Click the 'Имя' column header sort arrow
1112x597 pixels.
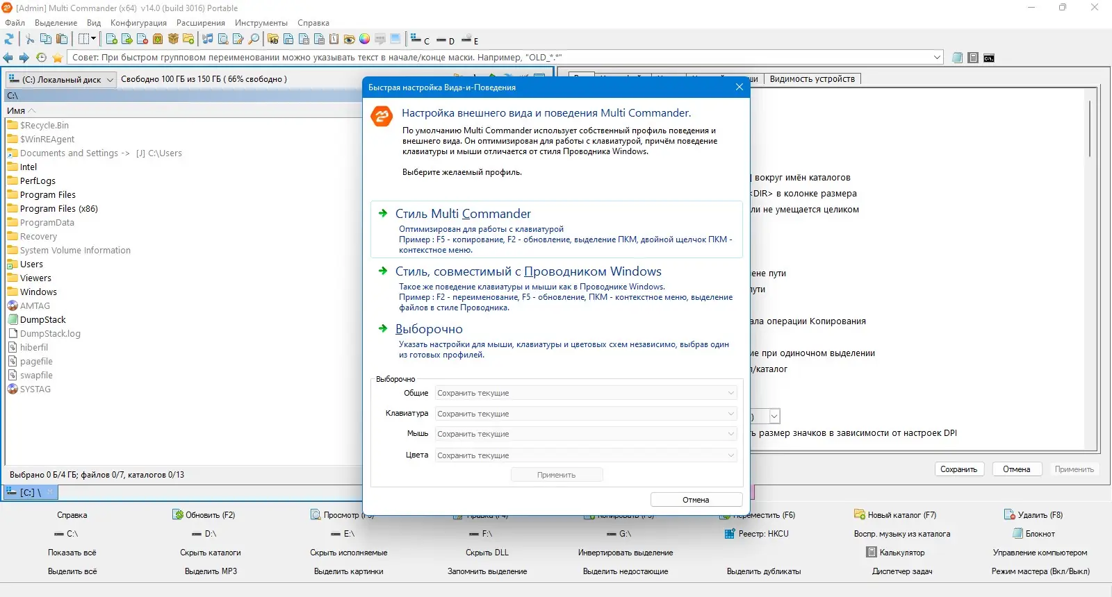pyautogui.click(x=32, y=110)
